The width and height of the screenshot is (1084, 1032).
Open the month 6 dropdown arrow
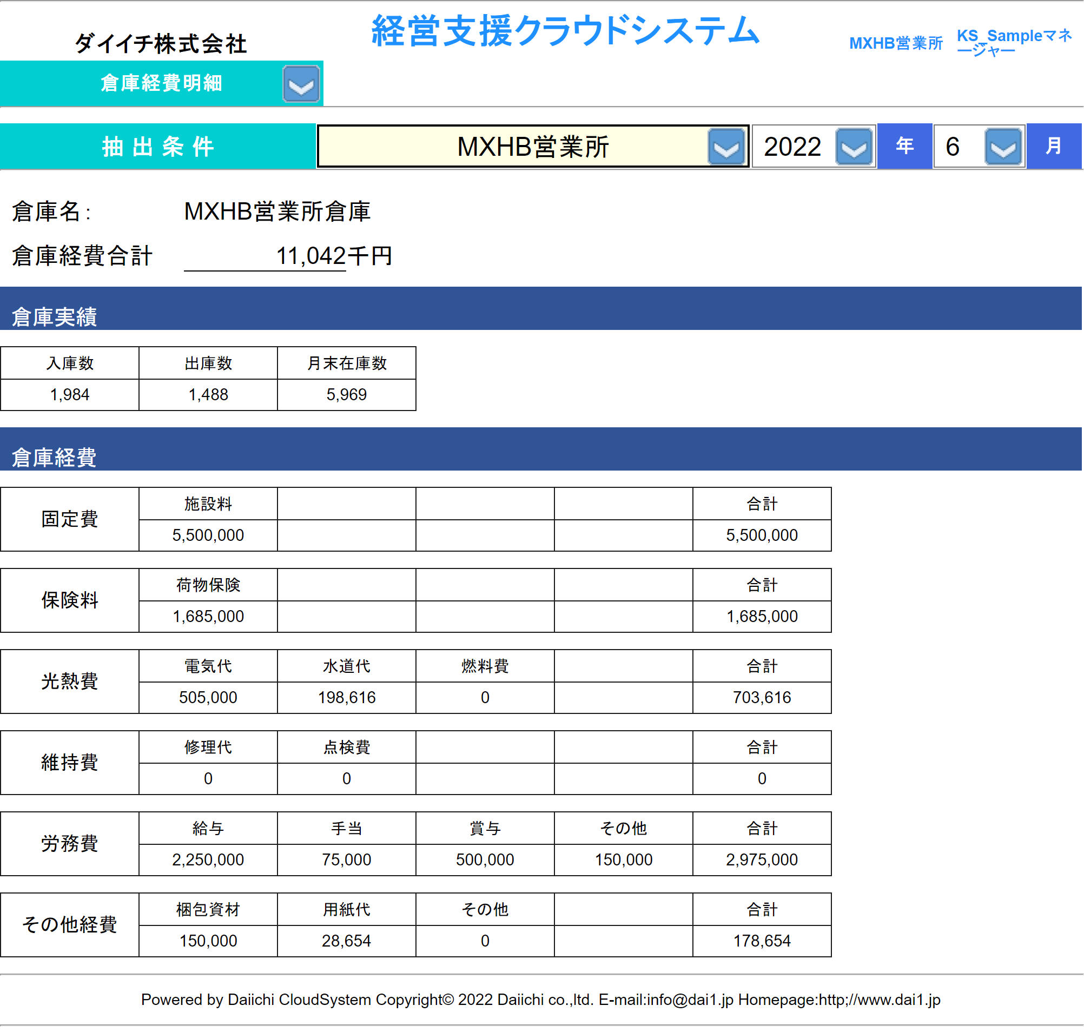(x=1003, y=147)
